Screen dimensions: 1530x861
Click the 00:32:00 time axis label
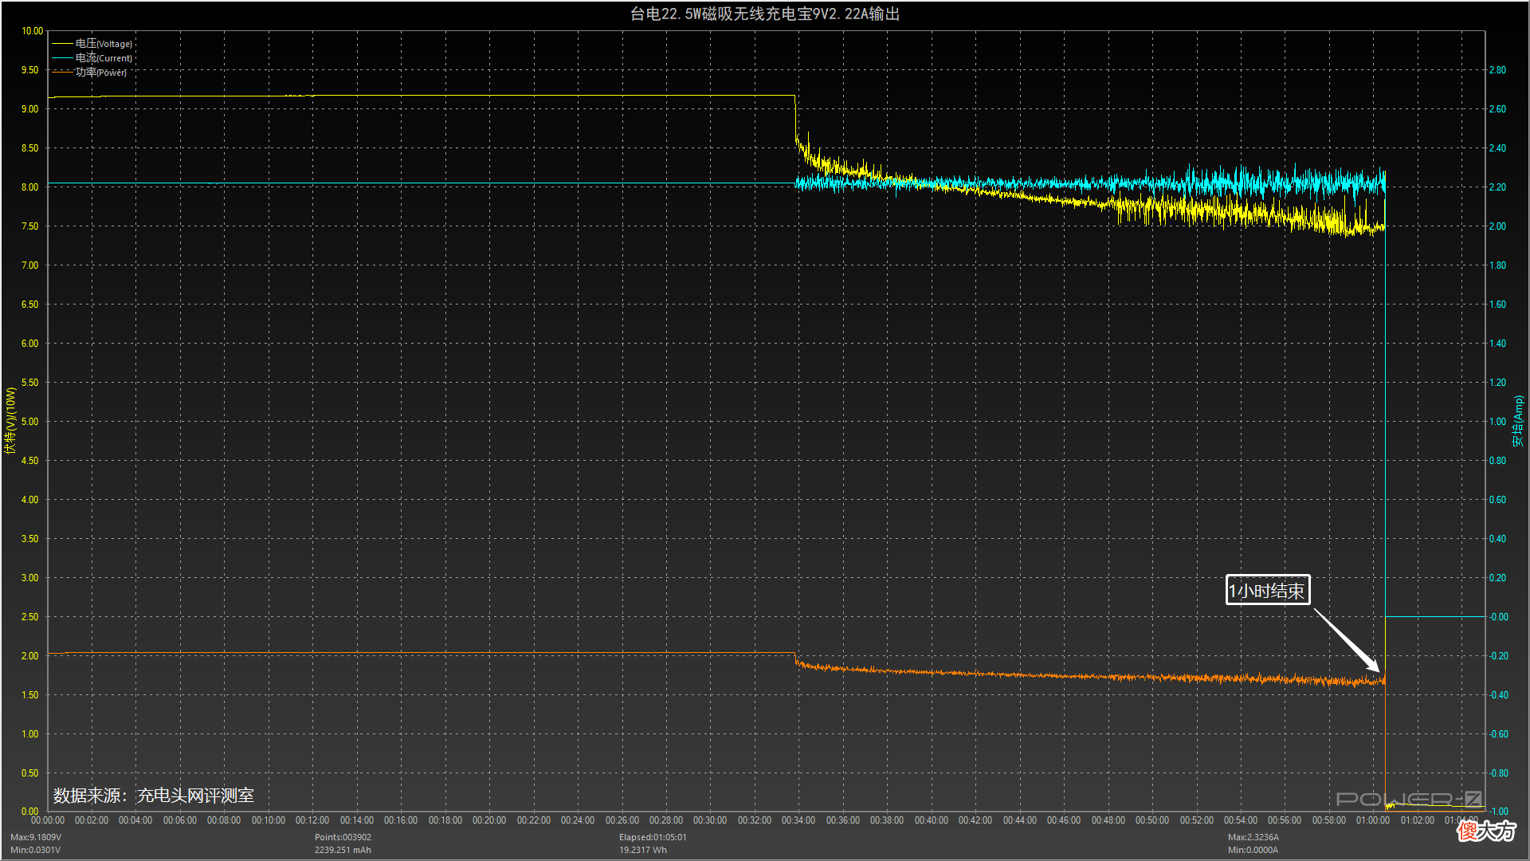pyautogui.click(x=755, y=820)
